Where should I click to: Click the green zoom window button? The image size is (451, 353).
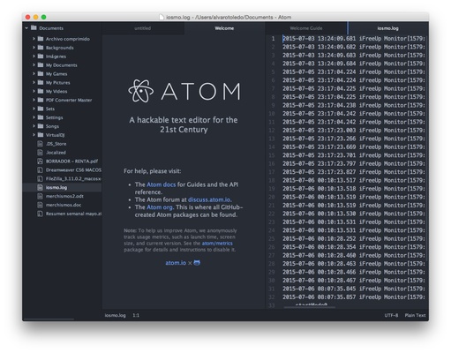point(43,17)
